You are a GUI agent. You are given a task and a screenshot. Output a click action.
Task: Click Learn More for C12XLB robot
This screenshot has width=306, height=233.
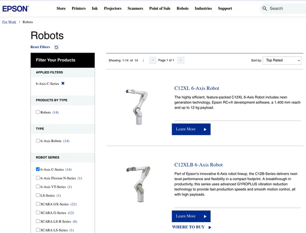(x=191, y=216)
